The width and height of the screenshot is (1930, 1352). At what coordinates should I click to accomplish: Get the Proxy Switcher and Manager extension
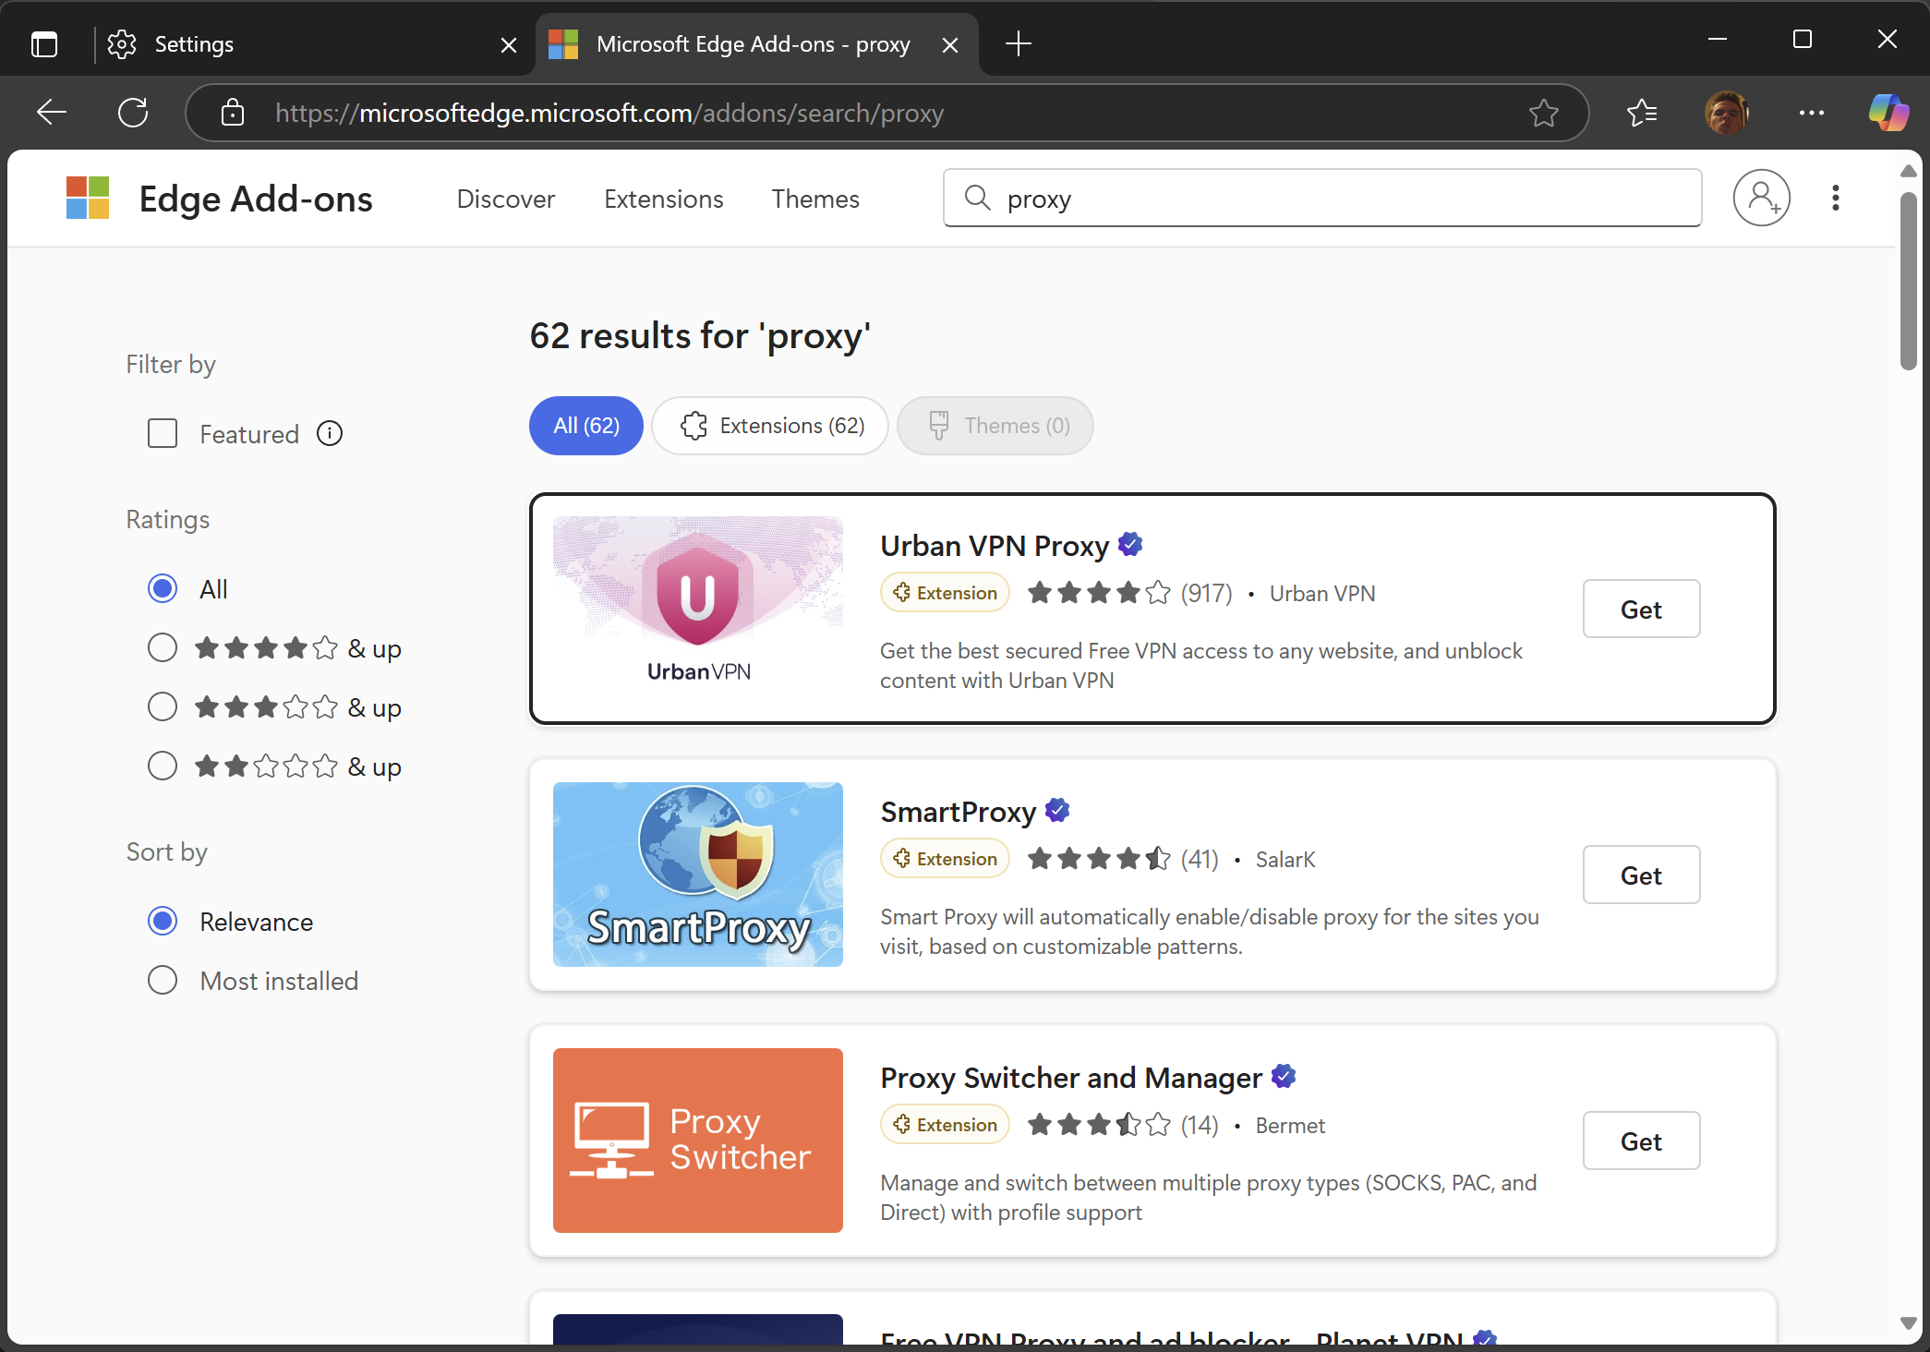[1642, 1141]
